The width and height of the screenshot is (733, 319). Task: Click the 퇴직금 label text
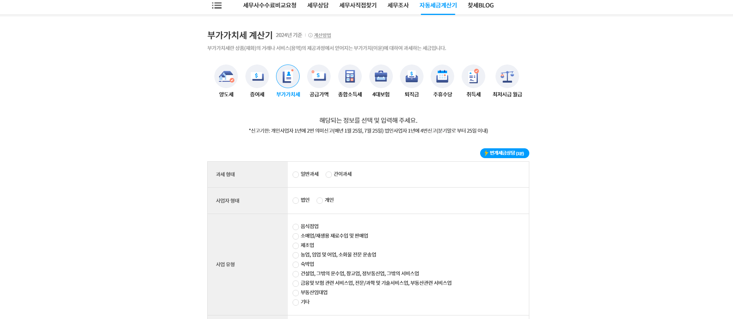tap(412, 94)
